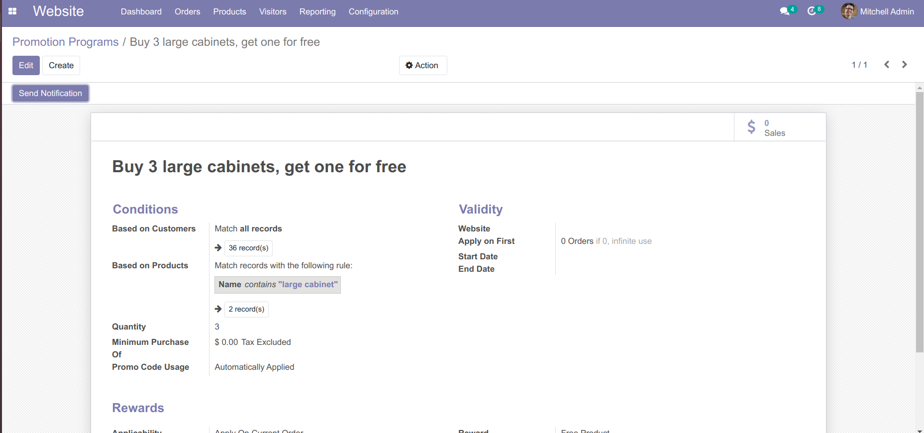This screenshot has height=433, width=924.
Task: Go to the previous record arrow
Action: (887, 65)
